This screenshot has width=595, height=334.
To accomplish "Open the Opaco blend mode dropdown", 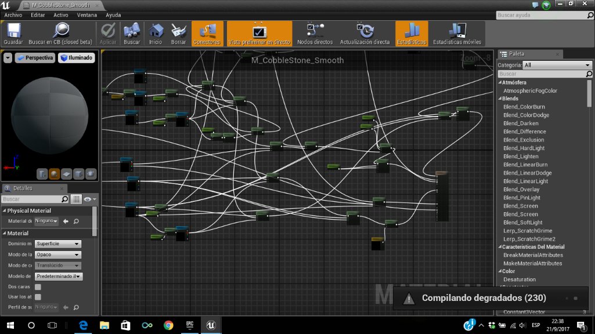I will [x=58, y=255].
